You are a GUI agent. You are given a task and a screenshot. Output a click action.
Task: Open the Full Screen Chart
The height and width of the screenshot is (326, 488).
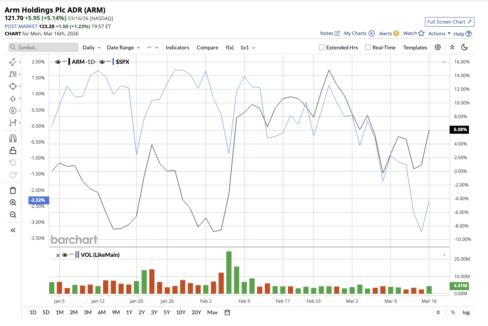tap(450, 22)
